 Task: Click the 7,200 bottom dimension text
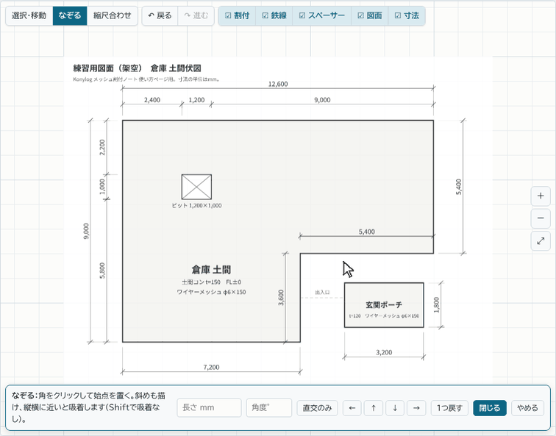(211, 367)
